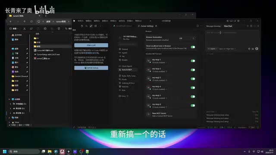Disable the my-mcp-1 server toggle

tap(193, 61)
